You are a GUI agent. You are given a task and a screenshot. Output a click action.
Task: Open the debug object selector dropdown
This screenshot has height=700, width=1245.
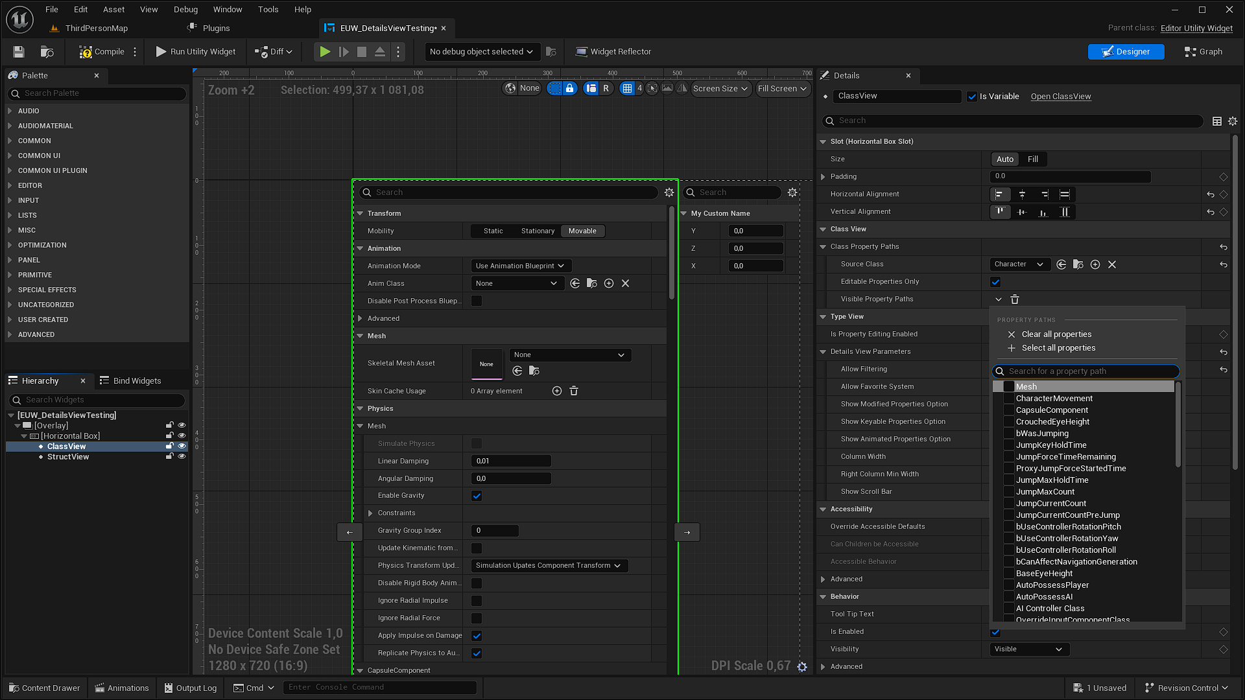click(481, 52)
